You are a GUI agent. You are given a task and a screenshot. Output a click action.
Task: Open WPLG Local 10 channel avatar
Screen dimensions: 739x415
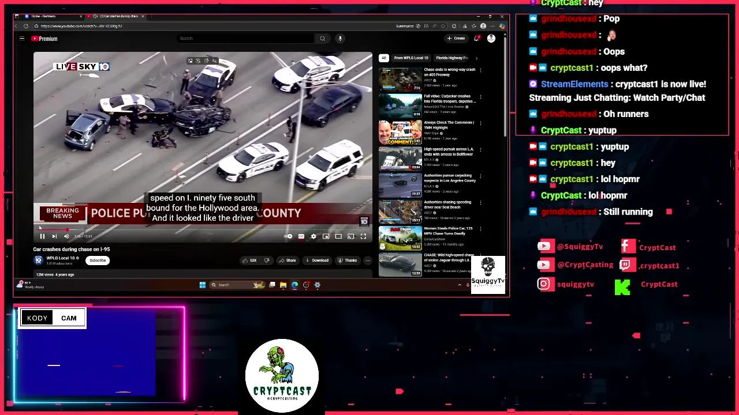(39, 261)
